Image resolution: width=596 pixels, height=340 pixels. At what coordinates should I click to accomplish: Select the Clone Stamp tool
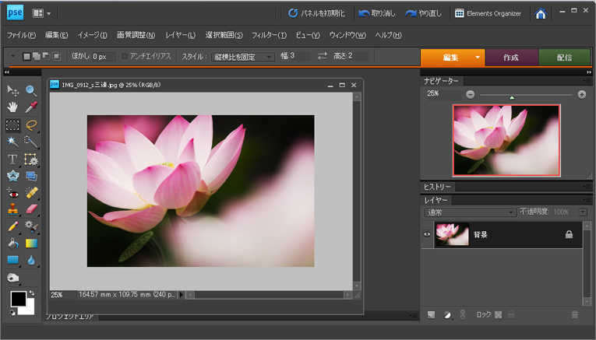click(12, 209)
